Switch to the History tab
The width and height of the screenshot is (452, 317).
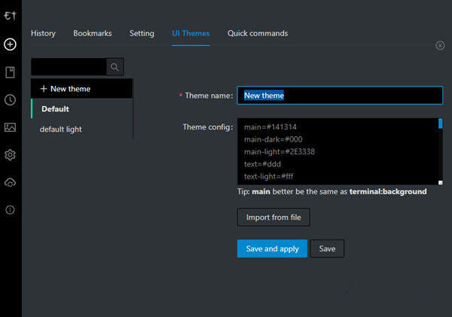(x=43, y=34)
